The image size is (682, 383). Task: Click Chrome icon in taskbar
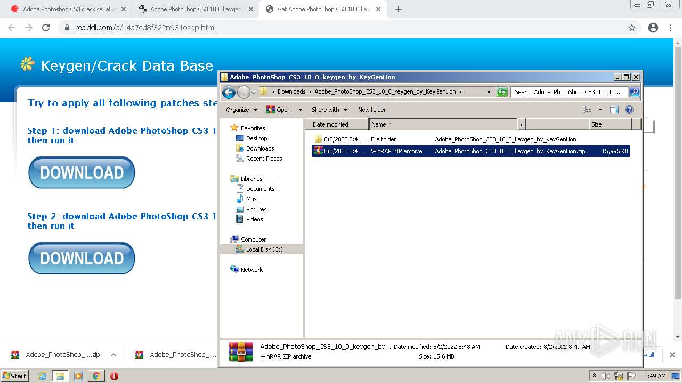[96, 376]
